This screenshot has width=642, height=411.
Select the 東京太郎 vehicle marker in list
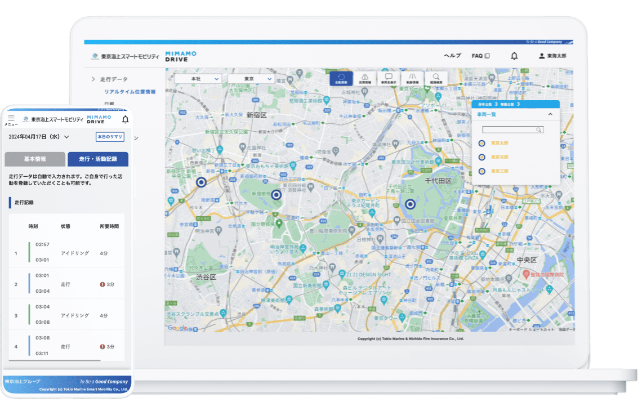click(x=482, y=143)
